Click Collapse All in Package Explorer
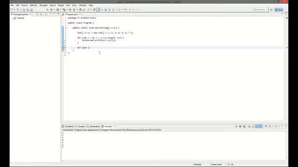Screen dimensions: 298x167 (37, 14)
